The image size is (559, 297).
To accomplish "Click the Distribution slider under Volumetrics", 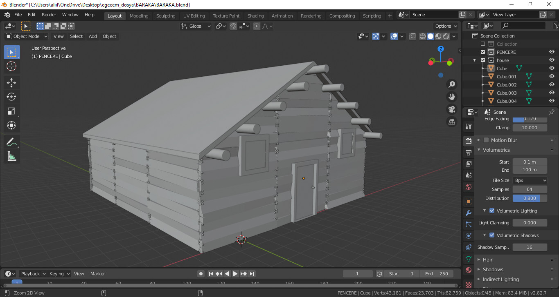I will click(x=530, y=198).
